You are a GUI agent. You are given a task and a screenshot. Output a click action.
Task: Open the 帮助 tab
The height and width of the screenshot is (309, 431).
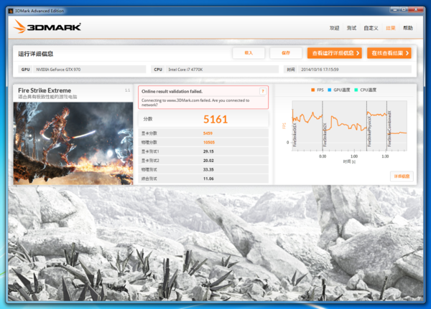coord(408,28)
